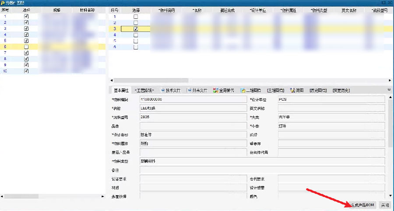Click the 规格型号 field containing 2835
This screenshot has width=394, height=211.
tap(193, 117)
